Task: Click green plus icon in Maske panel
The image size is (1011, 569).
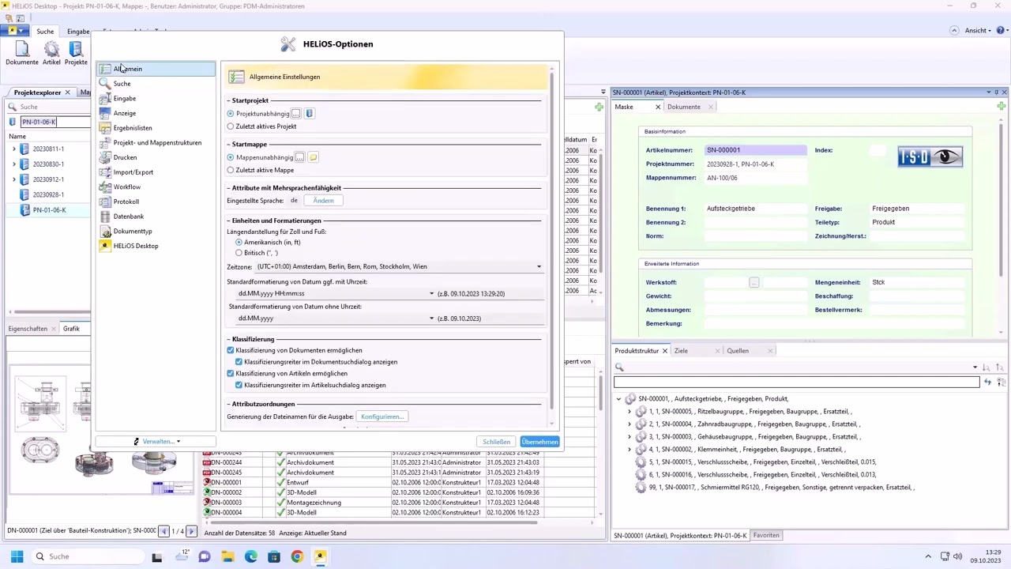Action: pos(1002,106)
